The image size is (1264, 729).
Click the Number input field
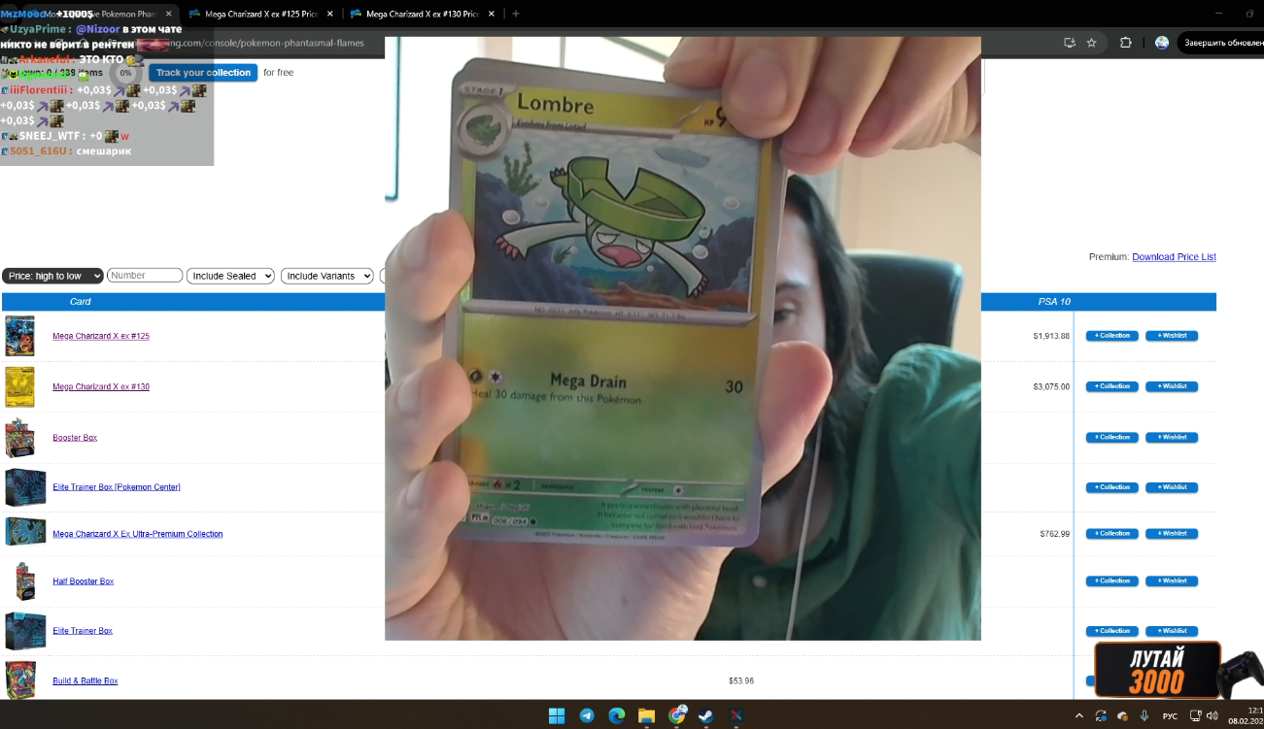pyautogui.click(x=145, y=276)
